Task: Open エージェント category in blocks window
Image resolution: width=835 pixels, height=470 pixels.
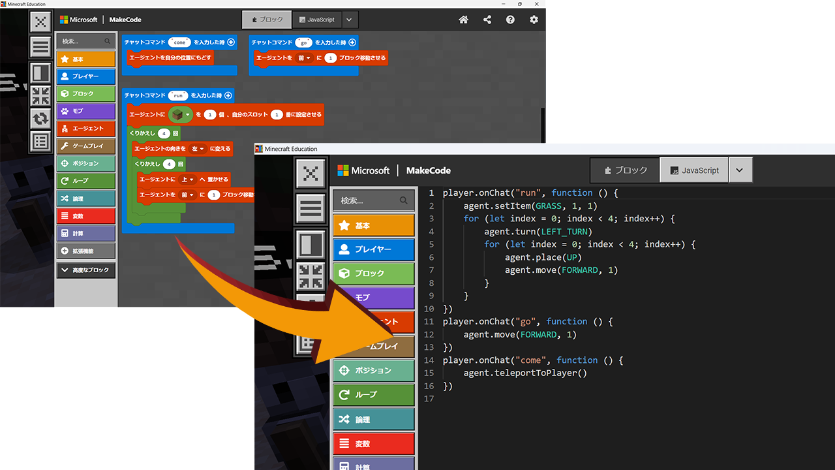Action: click(85, 129)
